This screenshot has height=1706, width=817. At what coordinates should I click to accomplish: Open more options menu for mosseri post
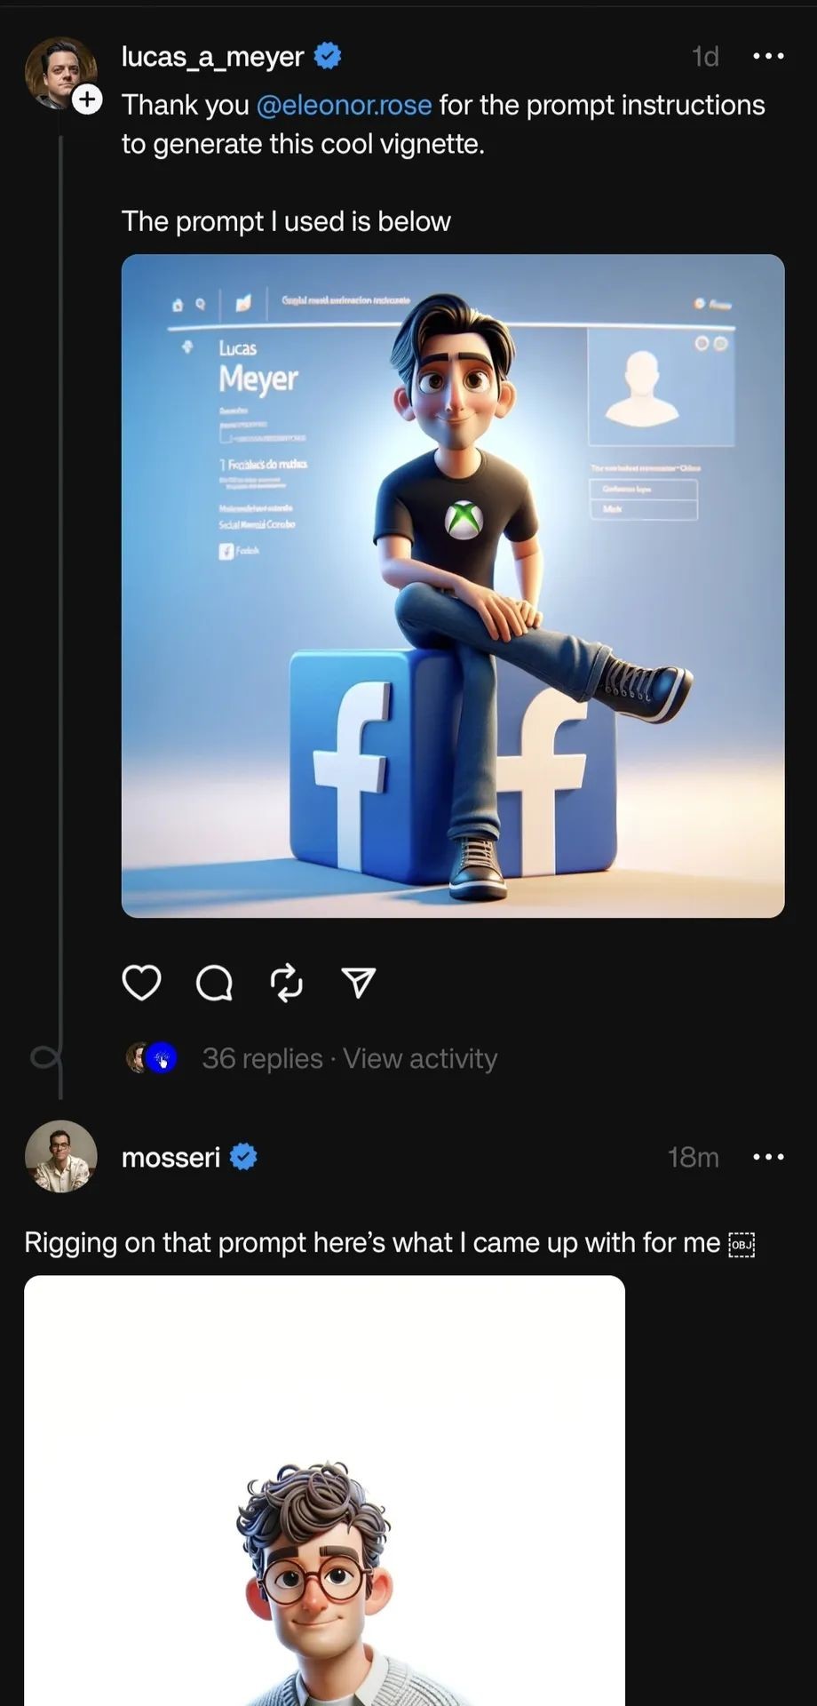pyautogui.click(x=768, y=1157)
